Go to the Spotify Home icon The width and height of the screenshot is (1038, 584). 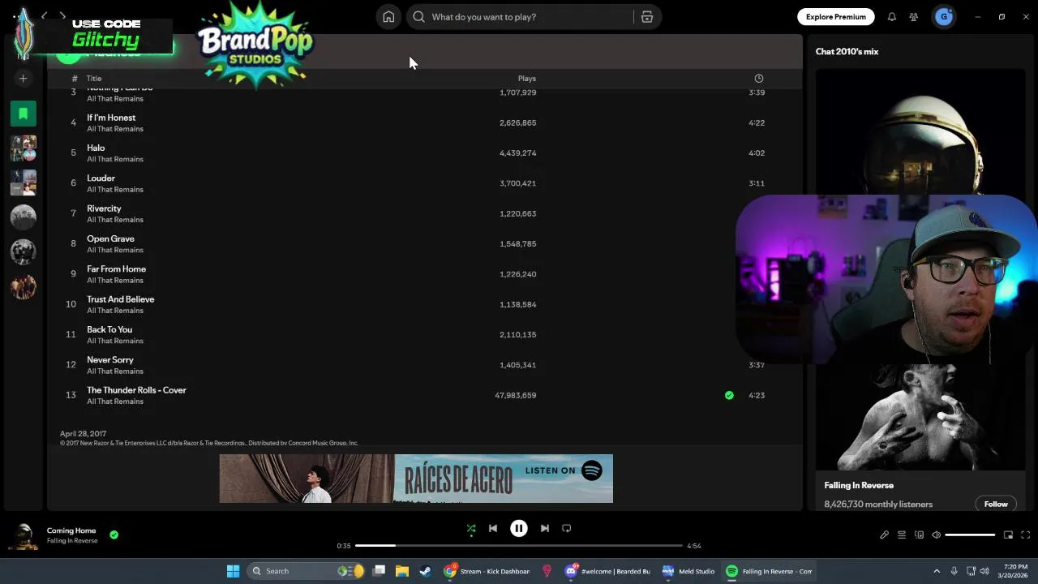388,17
